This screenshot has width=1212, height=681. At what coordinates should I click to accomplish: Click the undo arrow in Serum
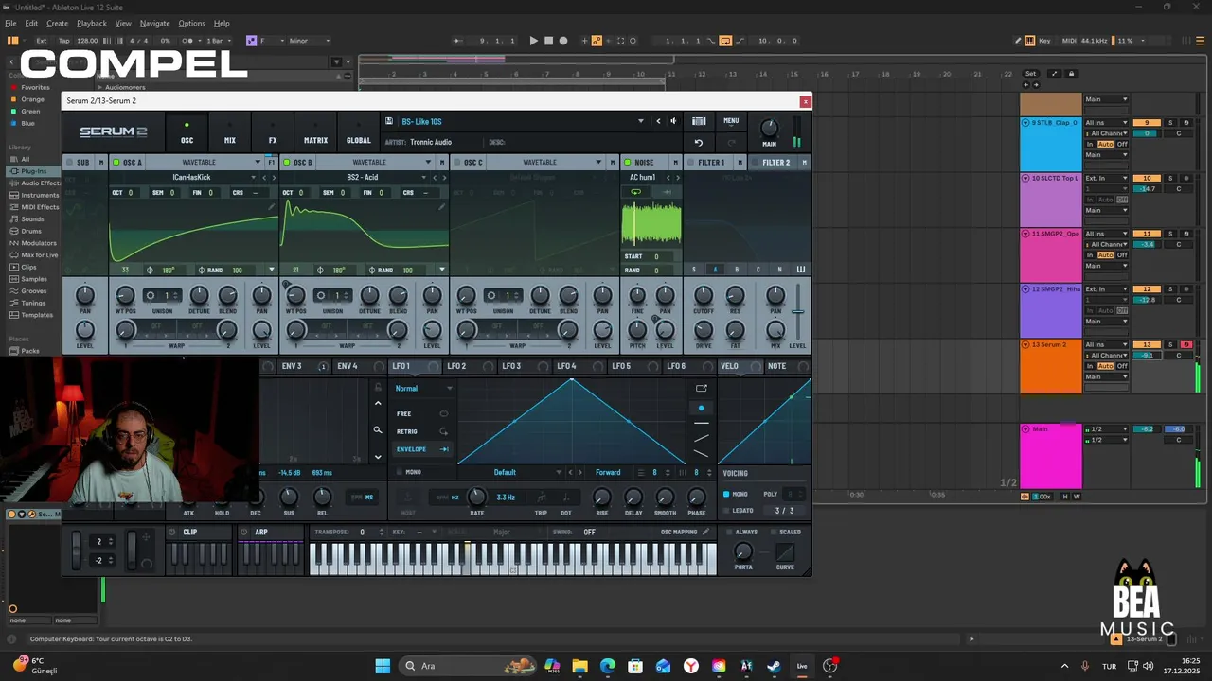pos(699,143)
